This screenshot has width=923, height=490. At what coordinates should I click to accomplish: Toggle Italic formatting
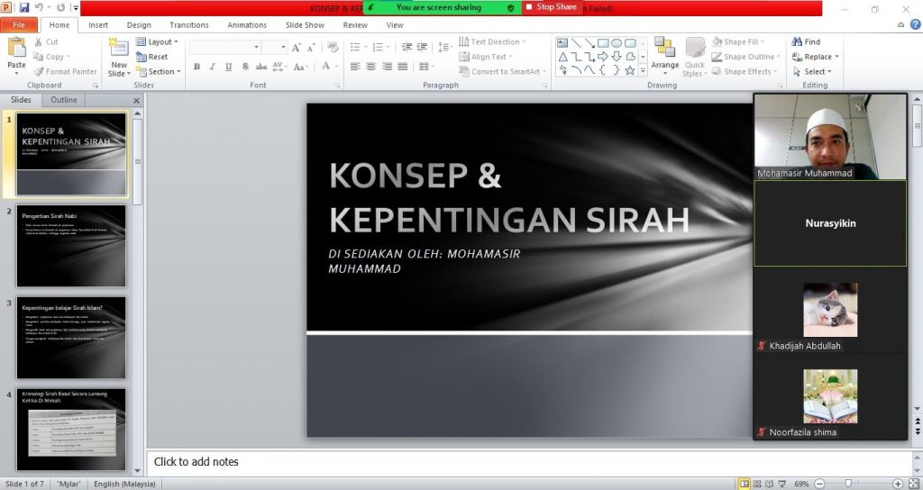[x=213, y=67]
